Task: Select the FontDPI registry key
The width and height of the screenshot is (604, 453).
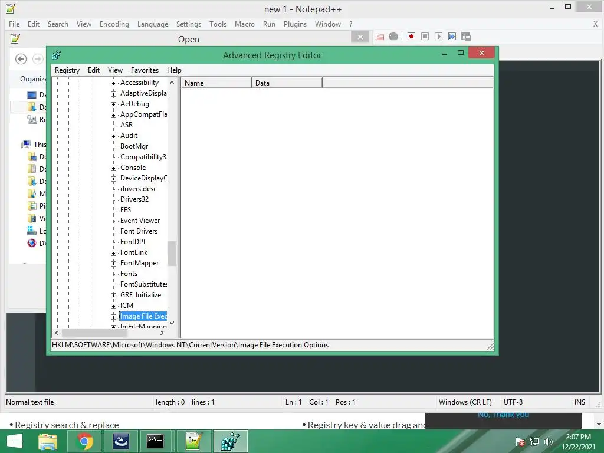Action: (133, 242)
